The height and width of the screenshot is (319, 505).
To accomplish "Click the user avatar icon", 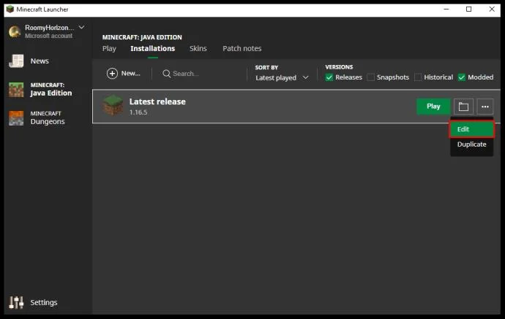I will tap(15, 31).
